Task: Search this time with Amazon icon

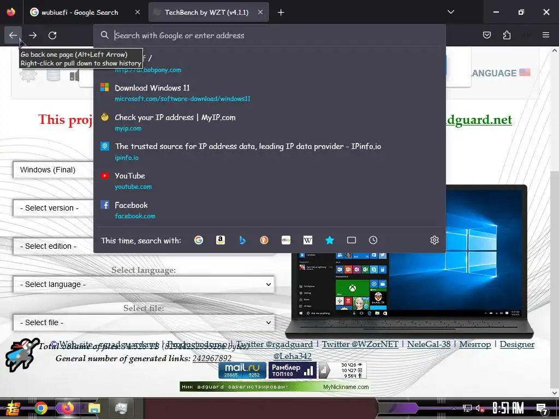Action: [221, 240]
